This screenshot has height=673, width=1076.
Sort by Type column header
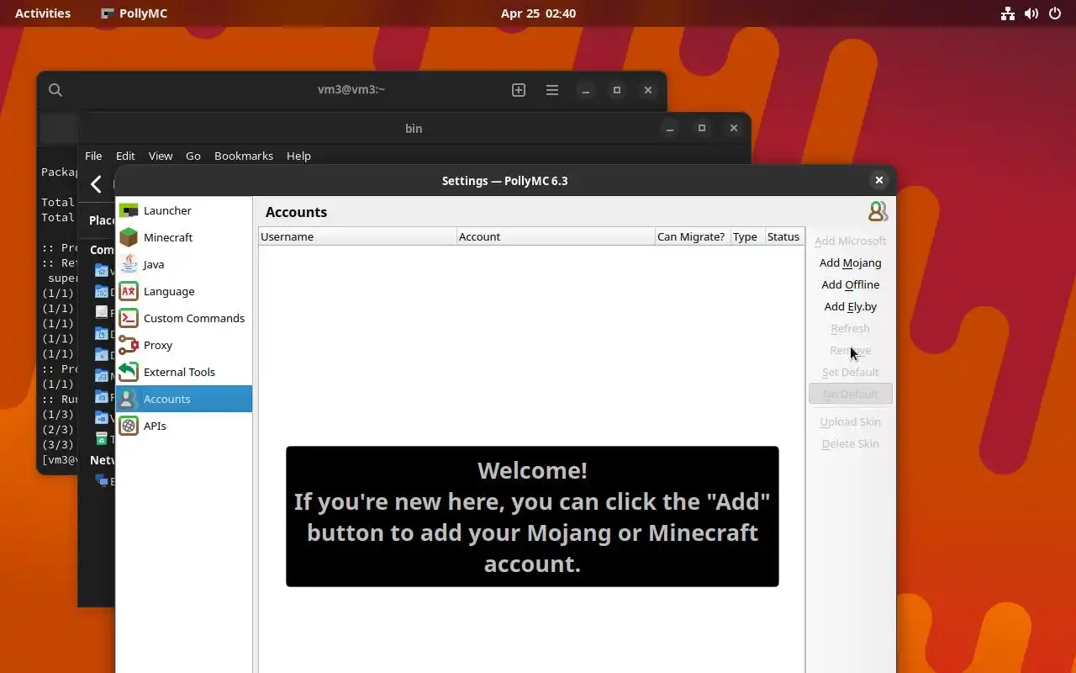[x=747, y=236]
